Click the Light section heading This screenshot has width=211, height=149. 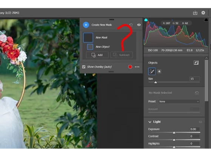tap(157, 122)
